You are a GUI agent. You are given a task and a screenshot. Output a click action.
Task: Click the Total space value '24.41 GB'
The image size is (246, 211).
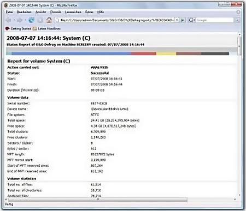[115, 120]
